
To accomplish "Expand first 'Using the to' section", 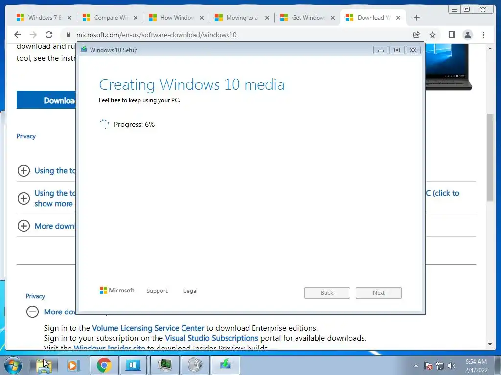I will click(x=23, y=170).
